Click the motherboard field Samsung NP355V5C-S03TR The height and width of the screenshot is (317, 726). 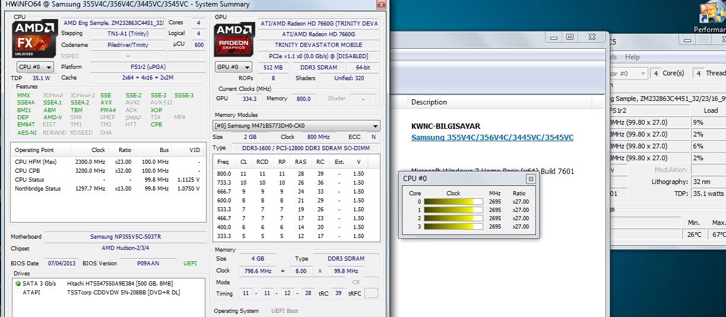tap(124, 237)
